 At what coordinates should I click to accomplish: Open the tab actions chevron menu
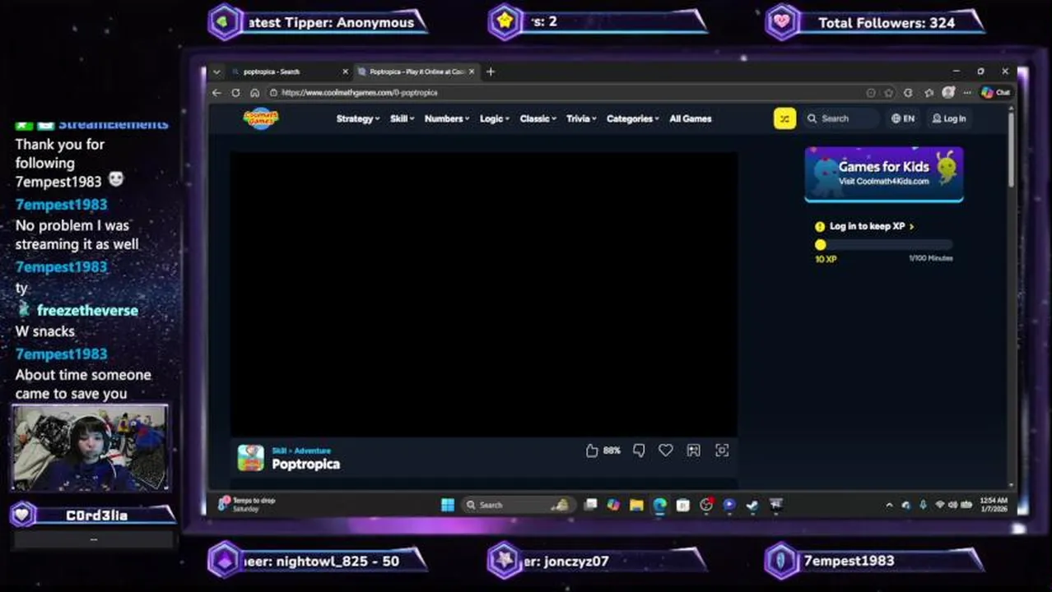216,72
